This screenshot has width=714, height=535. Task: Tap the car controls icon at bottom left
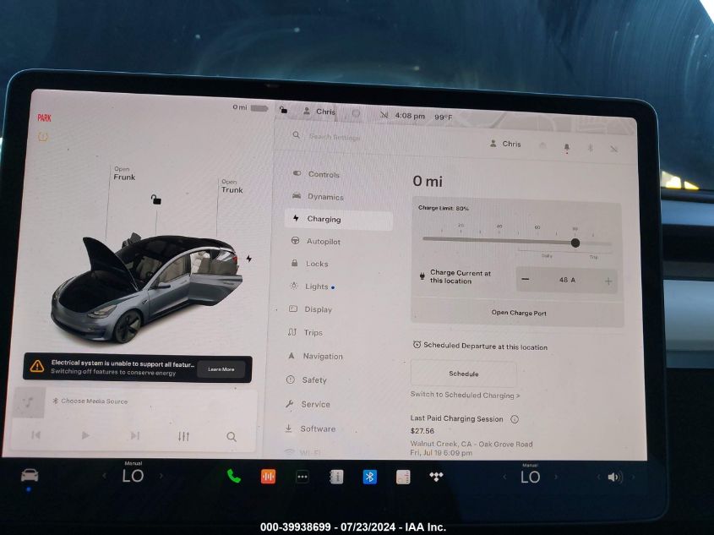pos(30,475)
